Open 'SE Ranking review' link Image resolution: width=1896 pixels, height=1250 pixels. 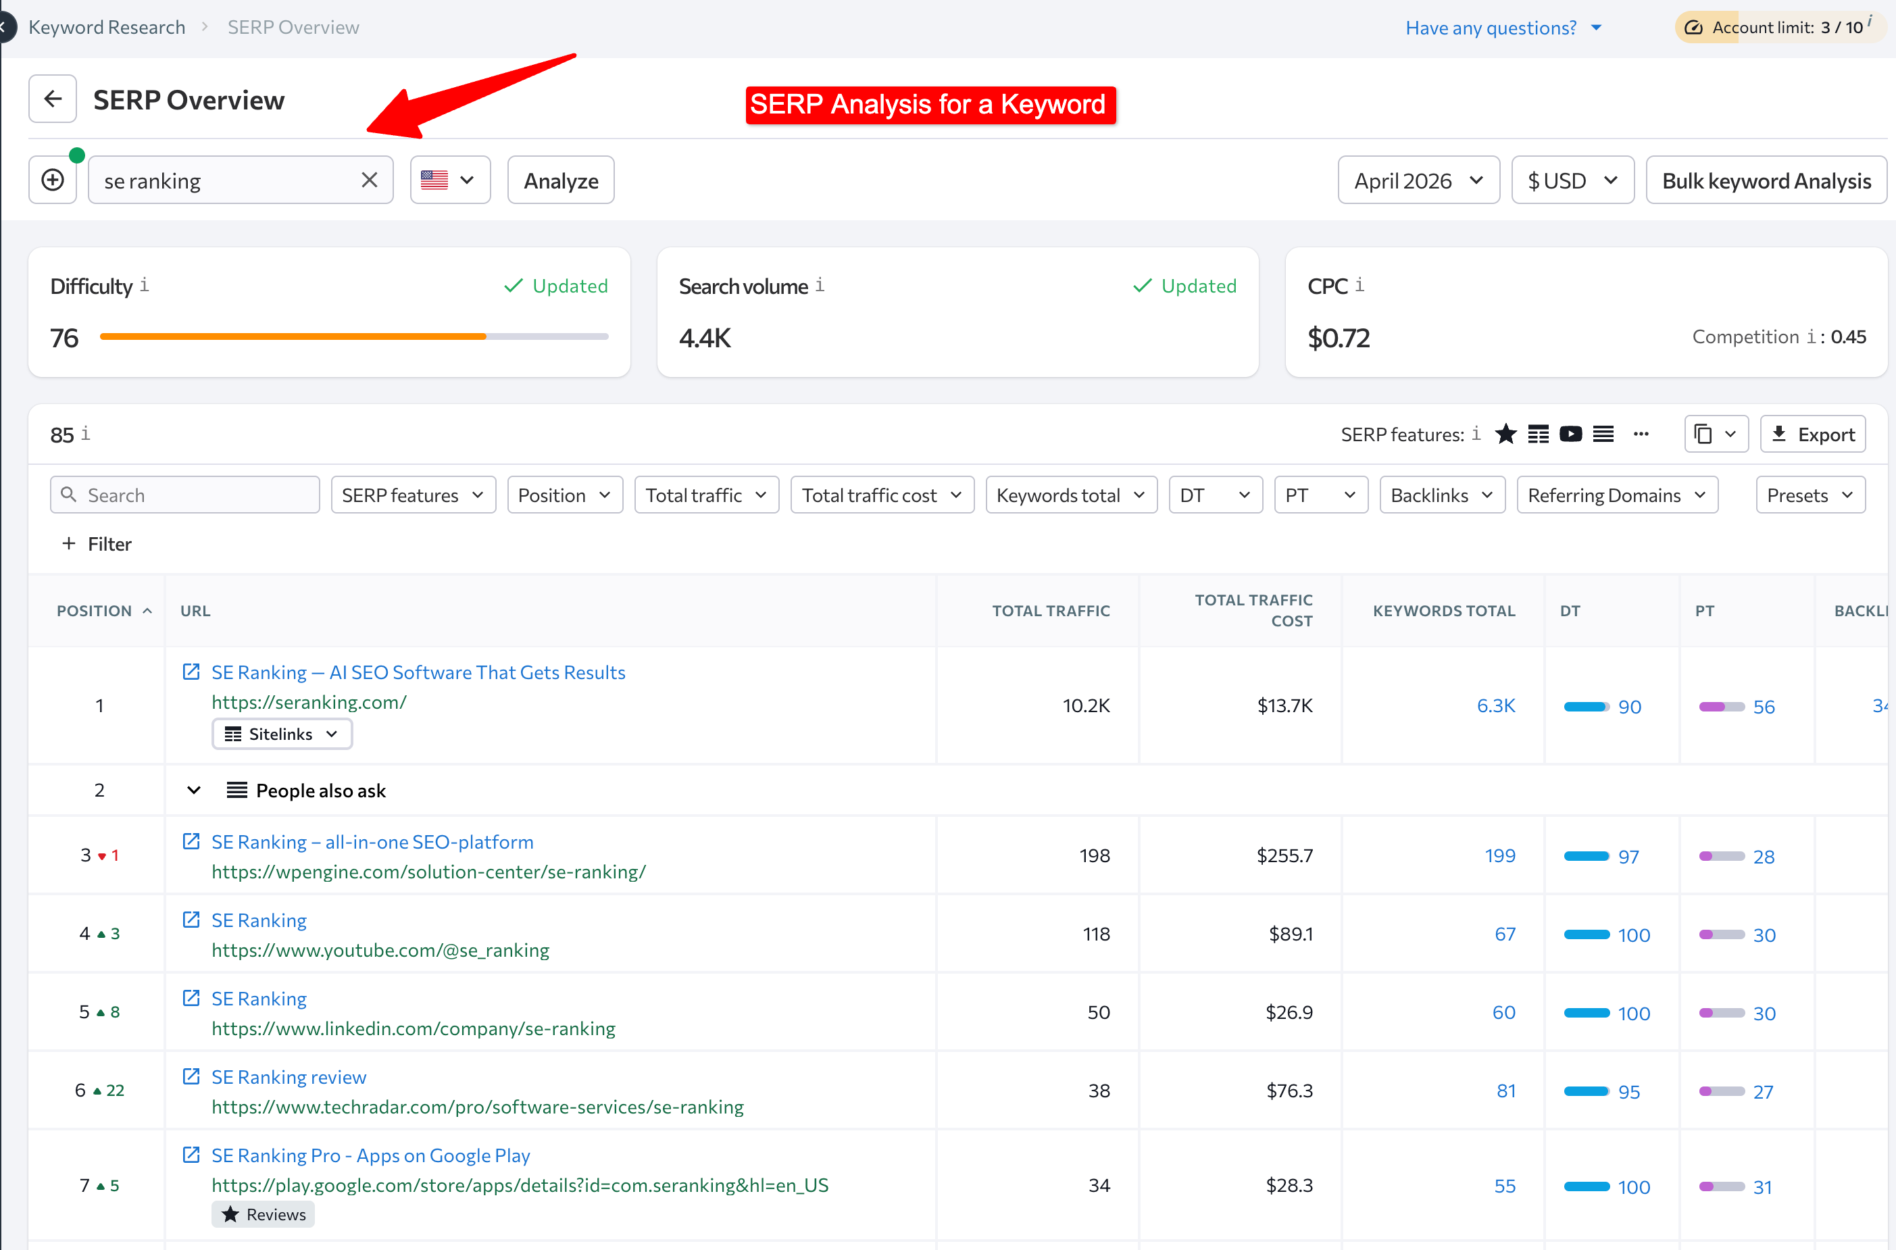pyautogui.click(x=289, y=1077)
